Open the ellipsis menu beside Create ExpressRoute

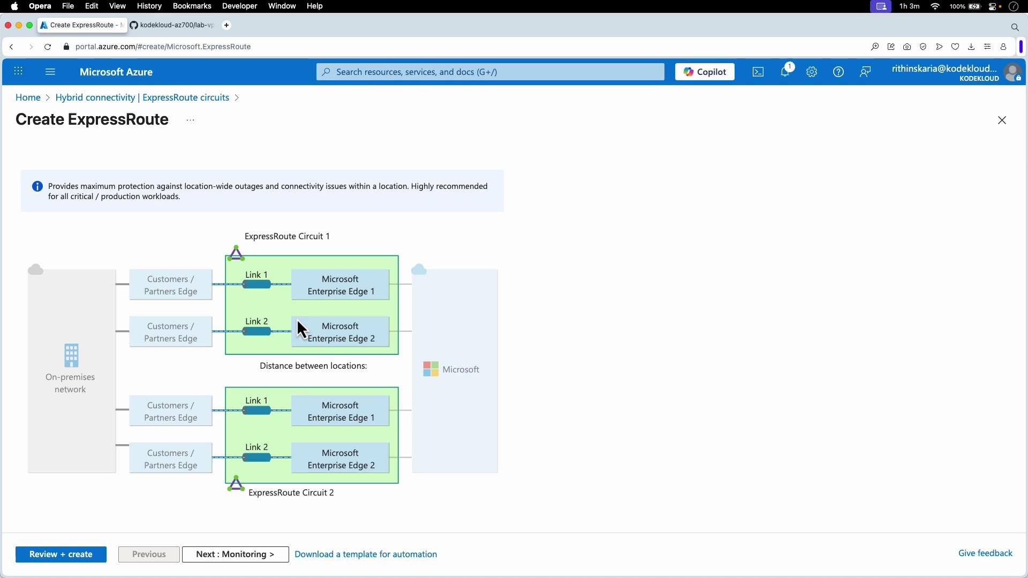(x=190, y=120)
